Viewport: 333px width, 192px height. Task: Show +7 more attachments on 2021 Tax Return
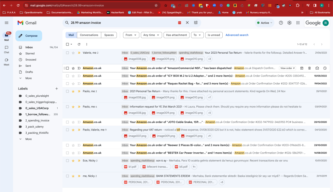pos(210,98)
